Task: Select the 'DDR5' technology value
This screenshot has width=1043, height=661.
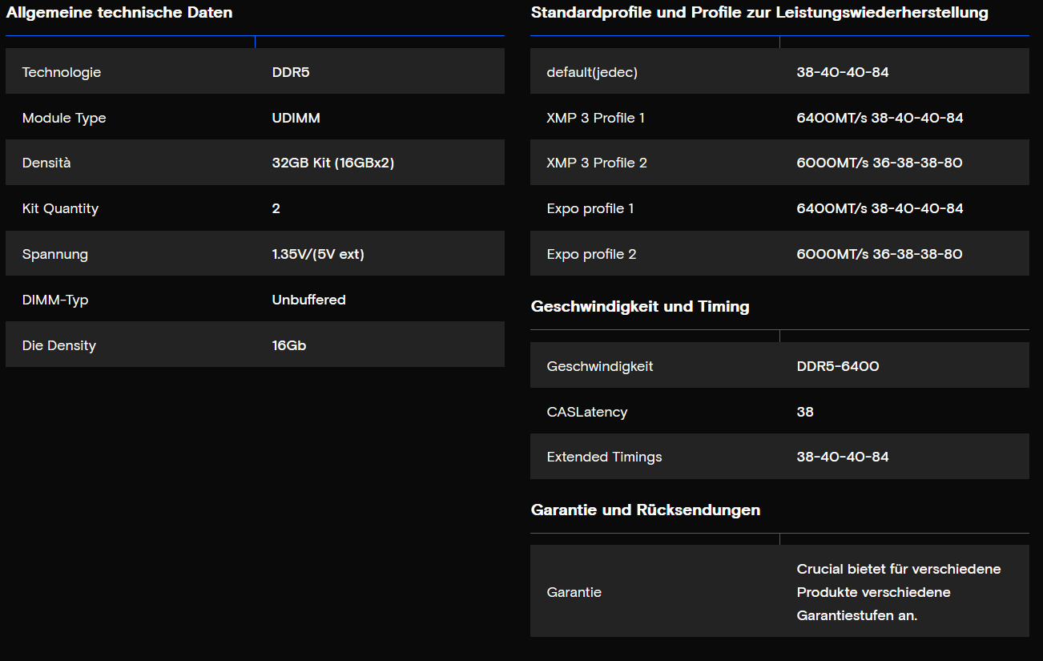Action: tap(291, 72)
